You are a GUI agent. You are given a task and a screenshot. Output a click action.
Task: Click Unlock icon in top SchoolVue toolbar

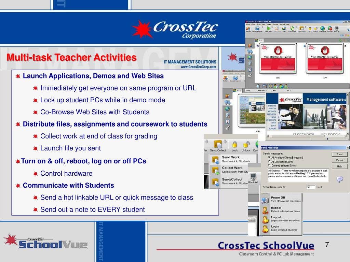point(315,28)
